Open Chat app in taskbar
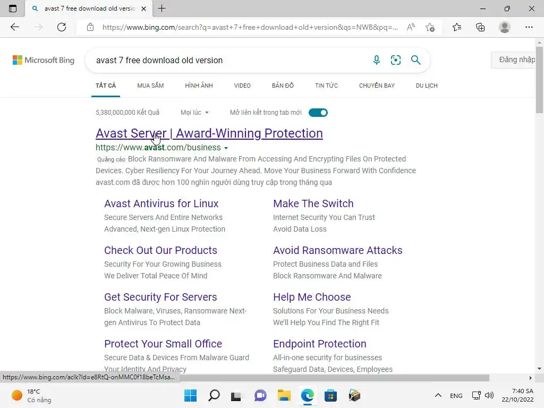 260,395
